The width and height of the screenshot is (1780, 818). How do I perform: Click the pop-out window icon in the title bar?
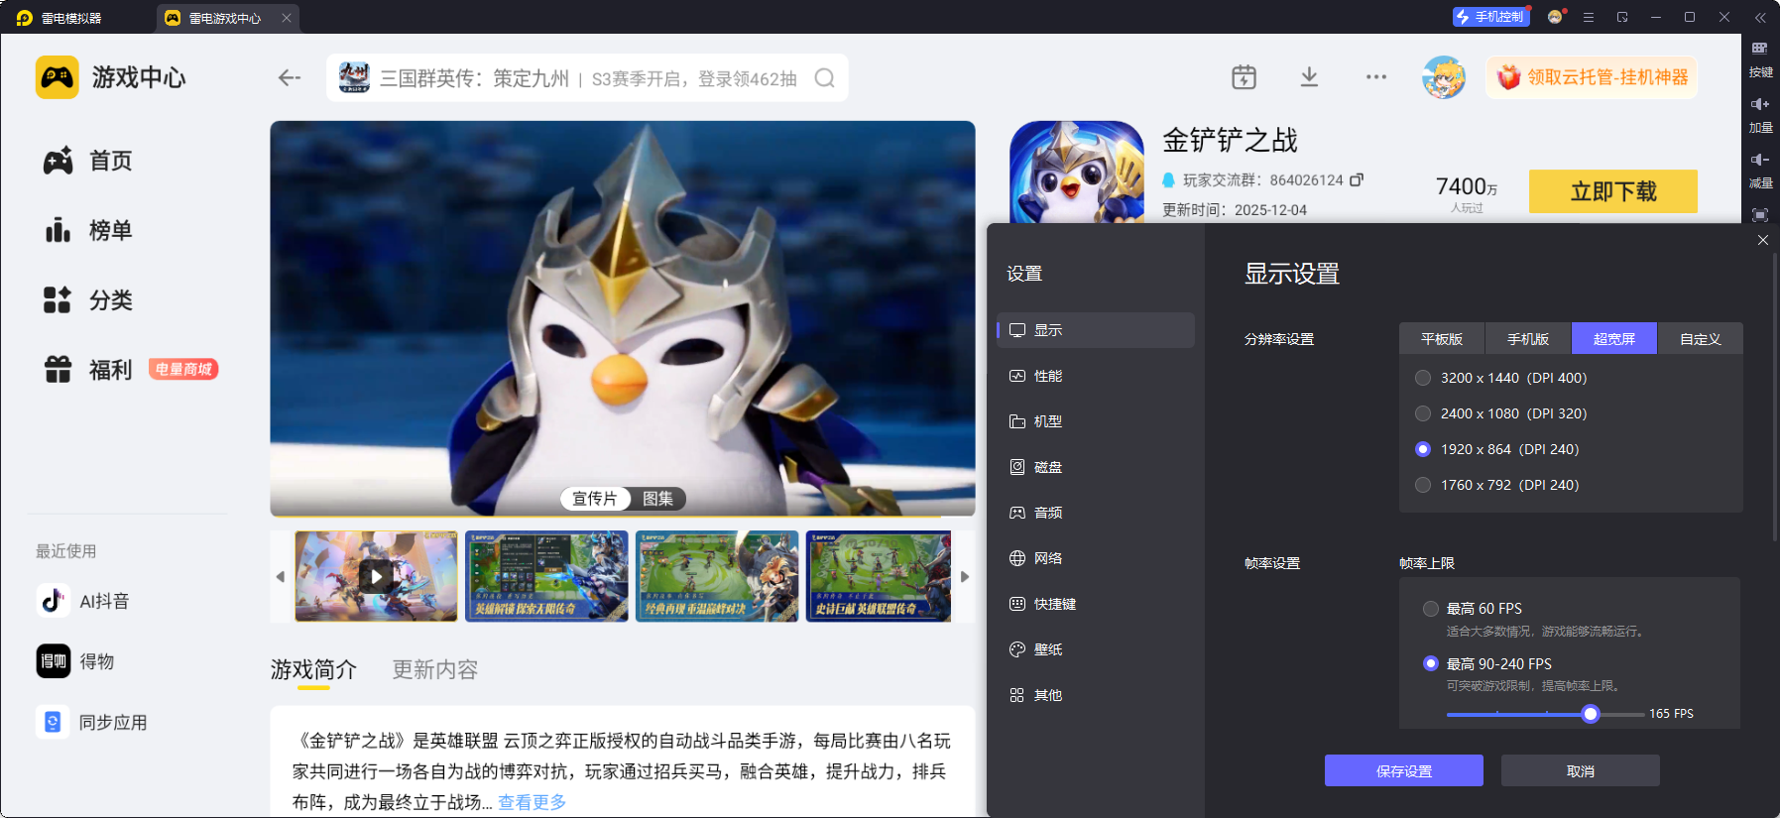[1622, 17]
